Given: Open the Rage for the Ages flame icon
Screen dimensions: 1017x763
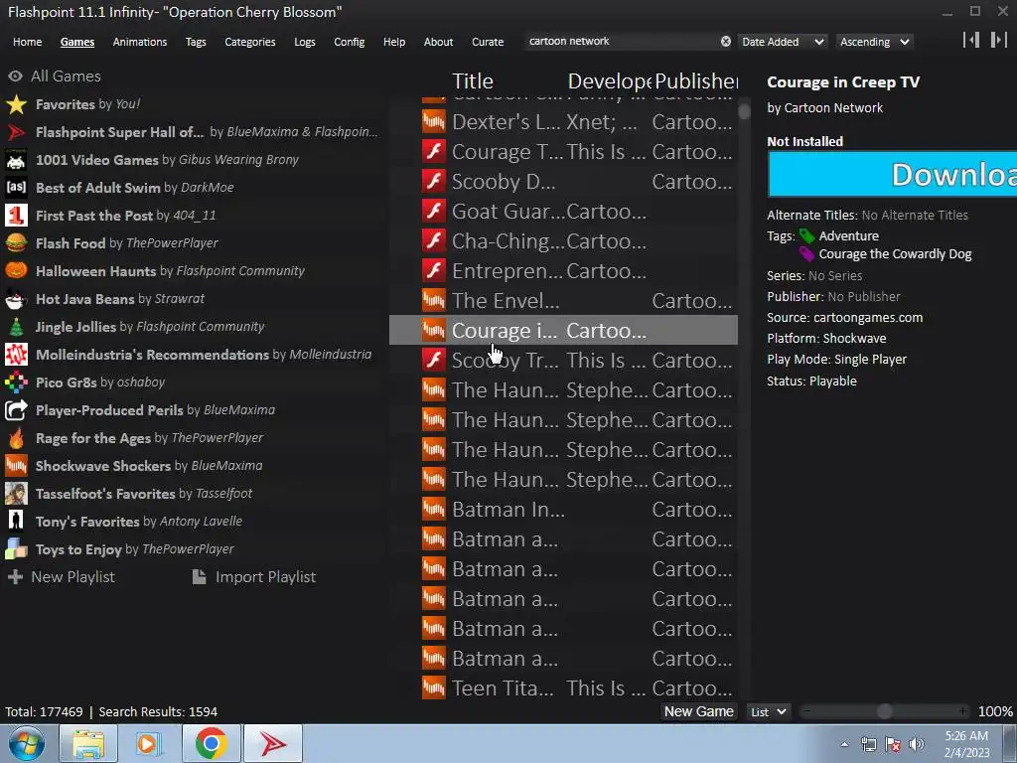Looking at the screenshot, I should tap(16, 438).
